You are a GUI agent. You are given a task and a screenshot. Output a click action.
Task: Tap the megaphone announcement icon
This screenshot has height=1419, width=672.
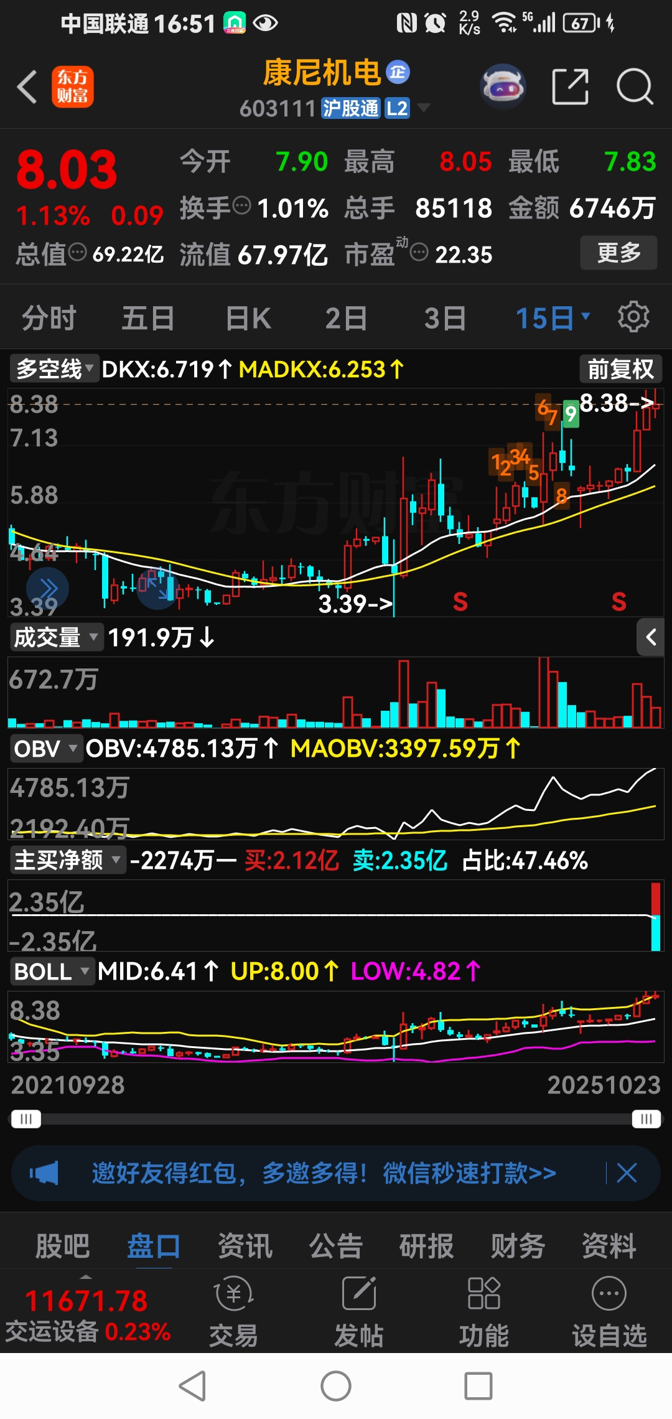coord(44,1173)
